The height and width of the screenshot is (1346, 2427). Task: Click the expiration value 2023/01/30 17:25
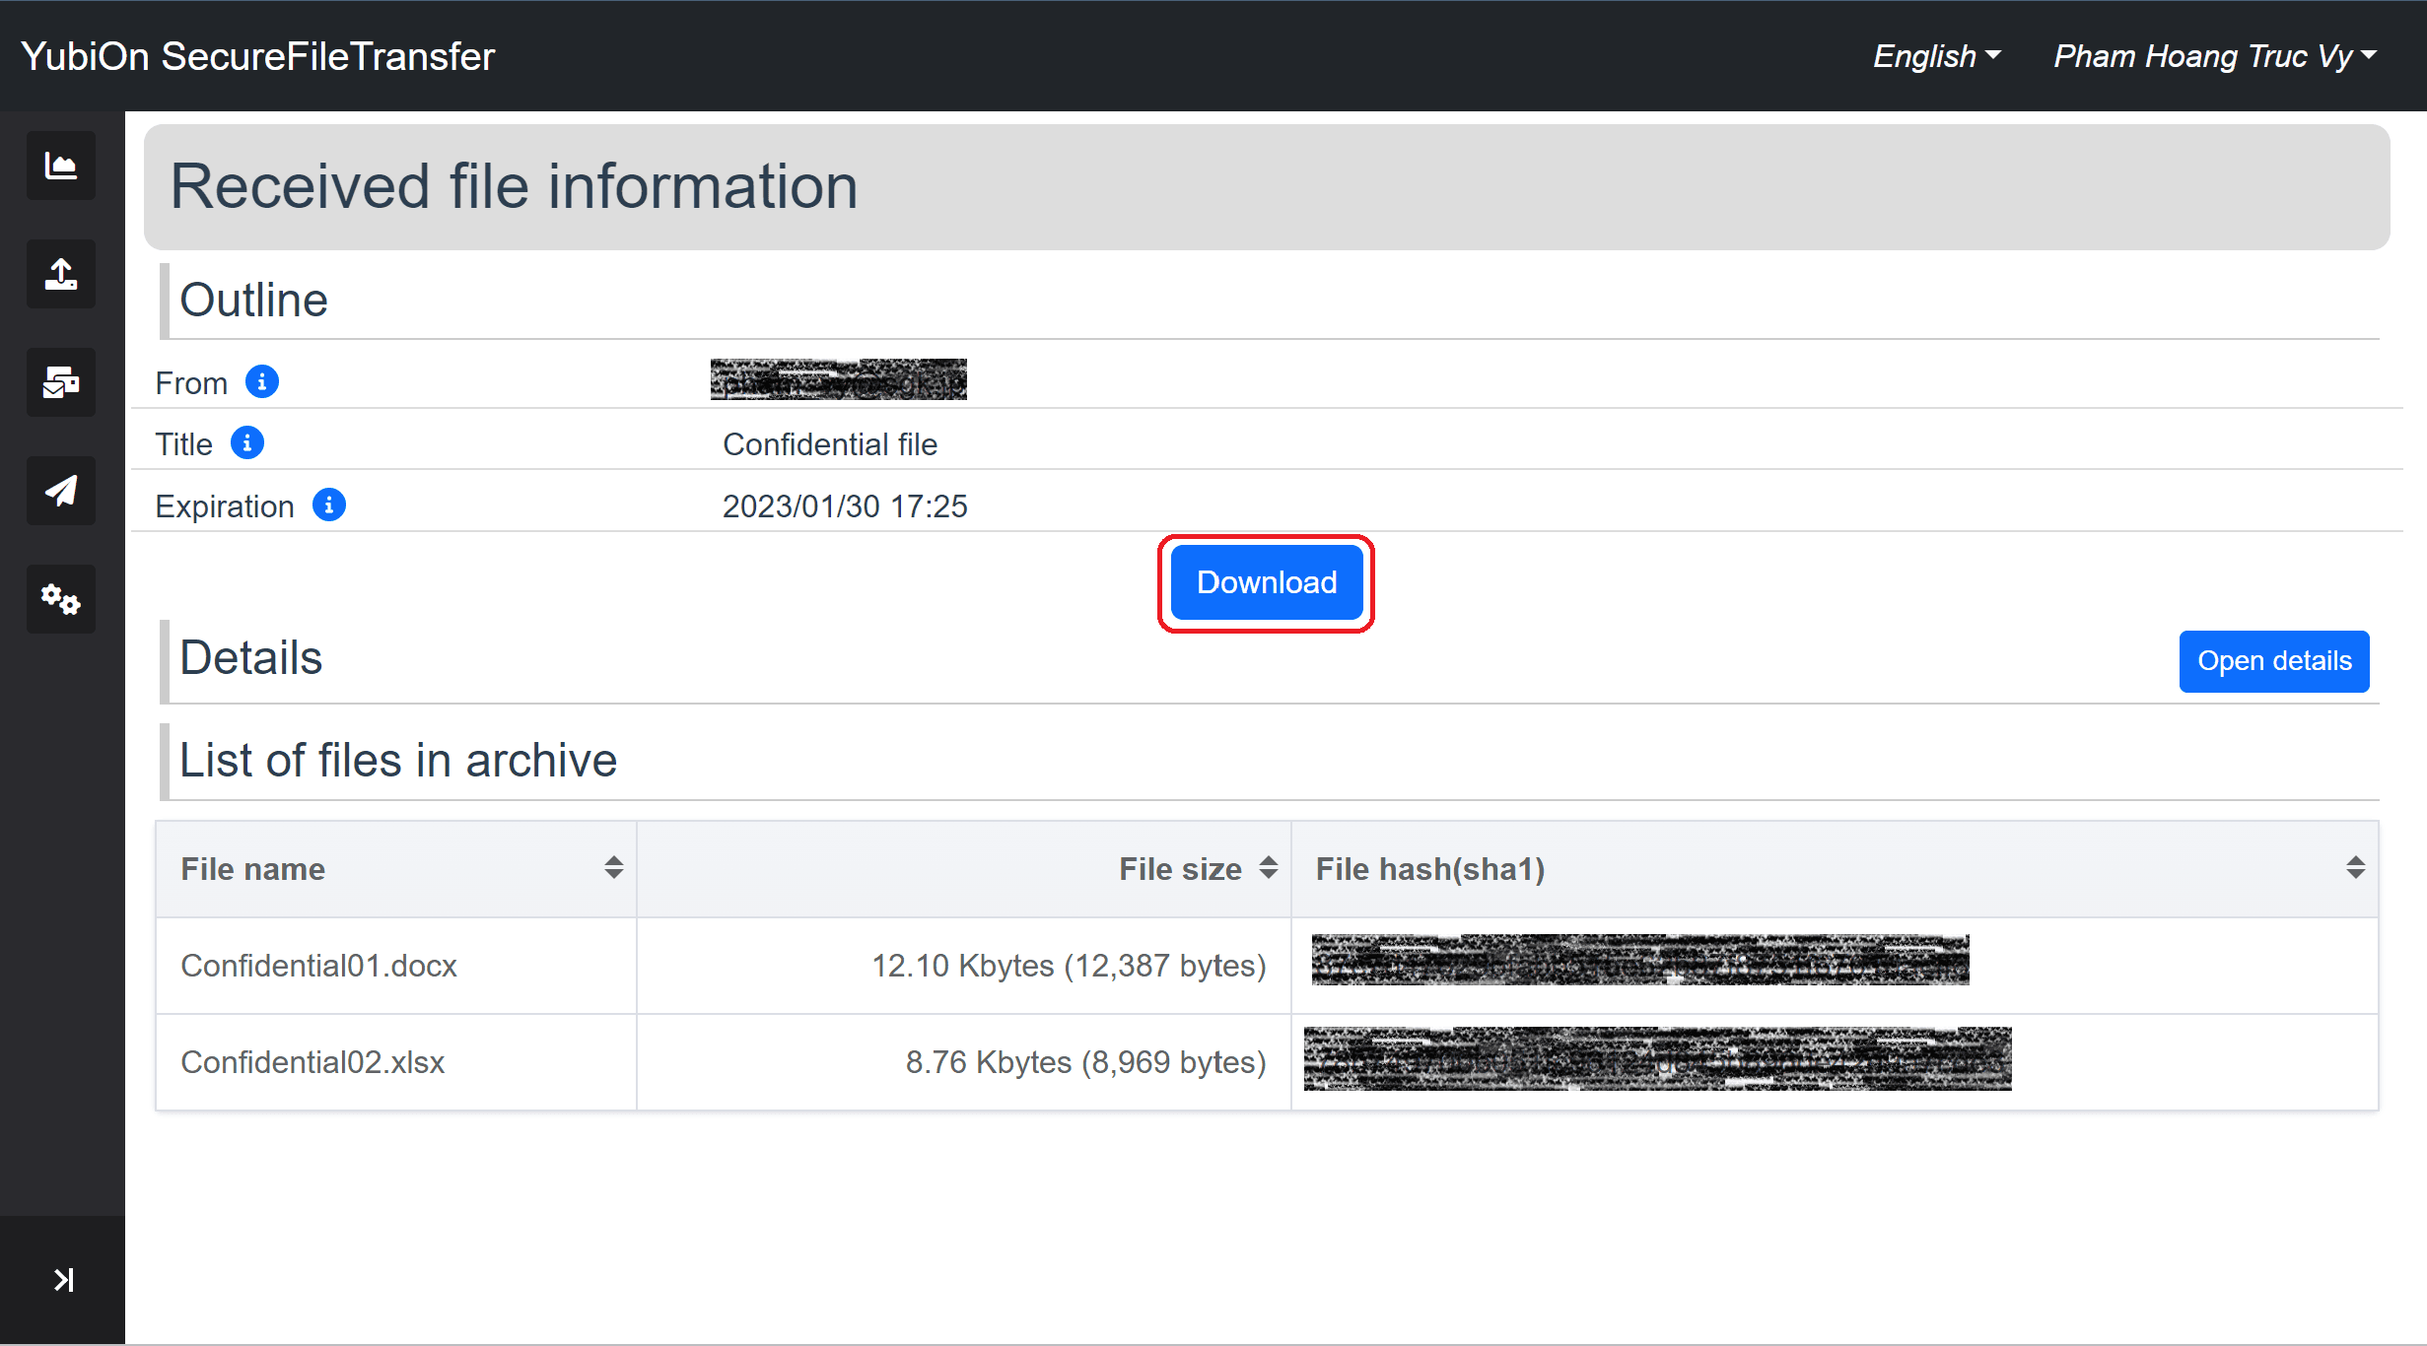pos(845,505)
